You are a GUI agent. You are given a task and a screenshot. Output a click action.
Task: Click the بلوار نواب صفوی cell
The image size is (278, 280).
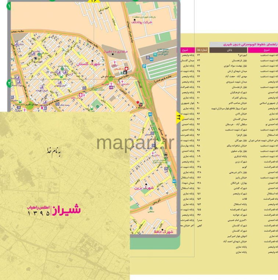pos(239,151)
